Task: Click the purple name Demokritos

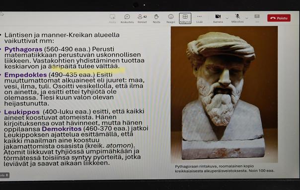Action: click(62, 129)
